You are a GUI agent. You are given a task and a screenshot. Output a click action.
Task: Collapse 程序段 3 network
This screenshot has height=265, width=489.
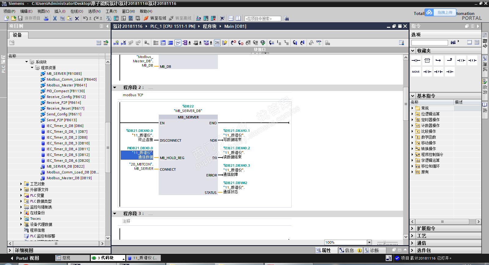point(115,214)
